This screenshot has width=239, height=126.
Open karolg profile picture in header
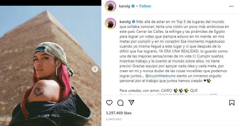click(110, 6)
